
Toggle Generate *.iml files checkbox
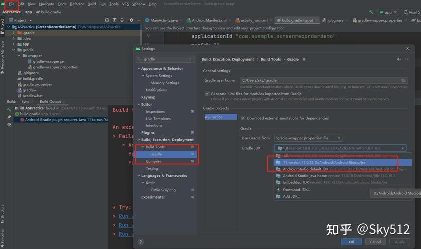coord(207,94)
